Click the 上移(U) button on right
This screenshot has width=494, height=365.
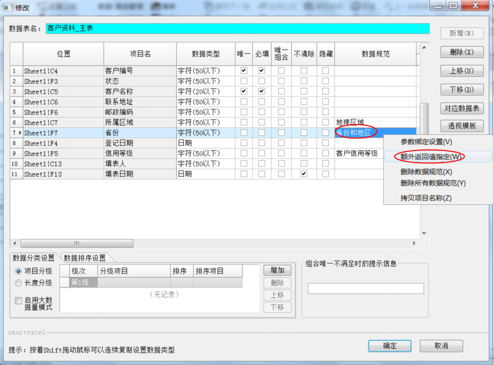[462, 71]
